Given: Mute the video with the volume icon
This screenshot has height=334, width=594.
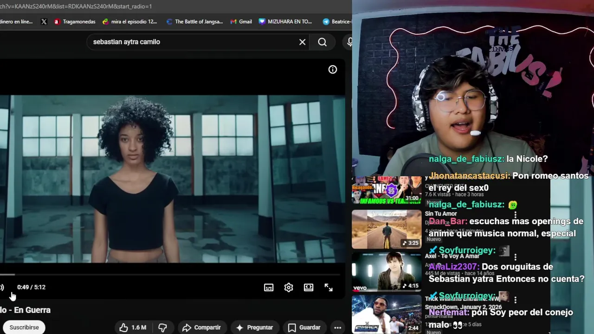Looking at the screenshot, I should click(x=2, y=288).
